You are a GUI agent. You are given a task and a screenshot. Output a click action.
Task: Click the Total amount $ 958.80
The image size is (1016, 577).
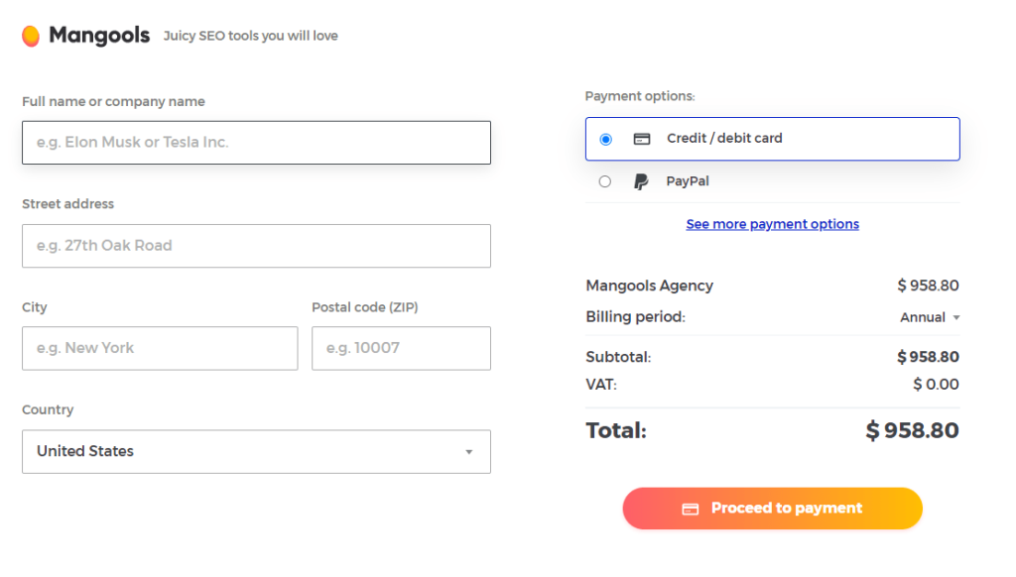pyautogui.click(x=913, y=430)
